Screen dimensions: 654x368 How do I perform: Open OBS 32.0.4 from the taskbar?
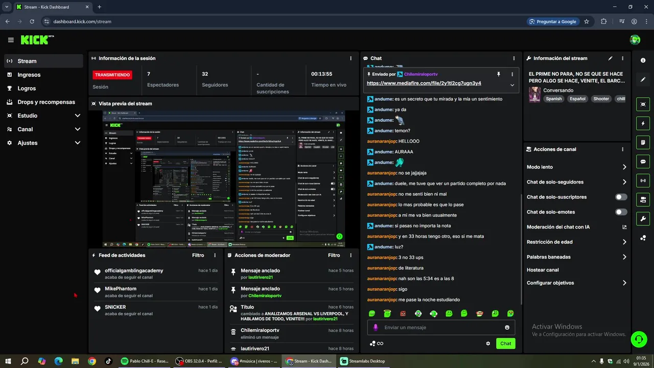click(x=200, y=361)
